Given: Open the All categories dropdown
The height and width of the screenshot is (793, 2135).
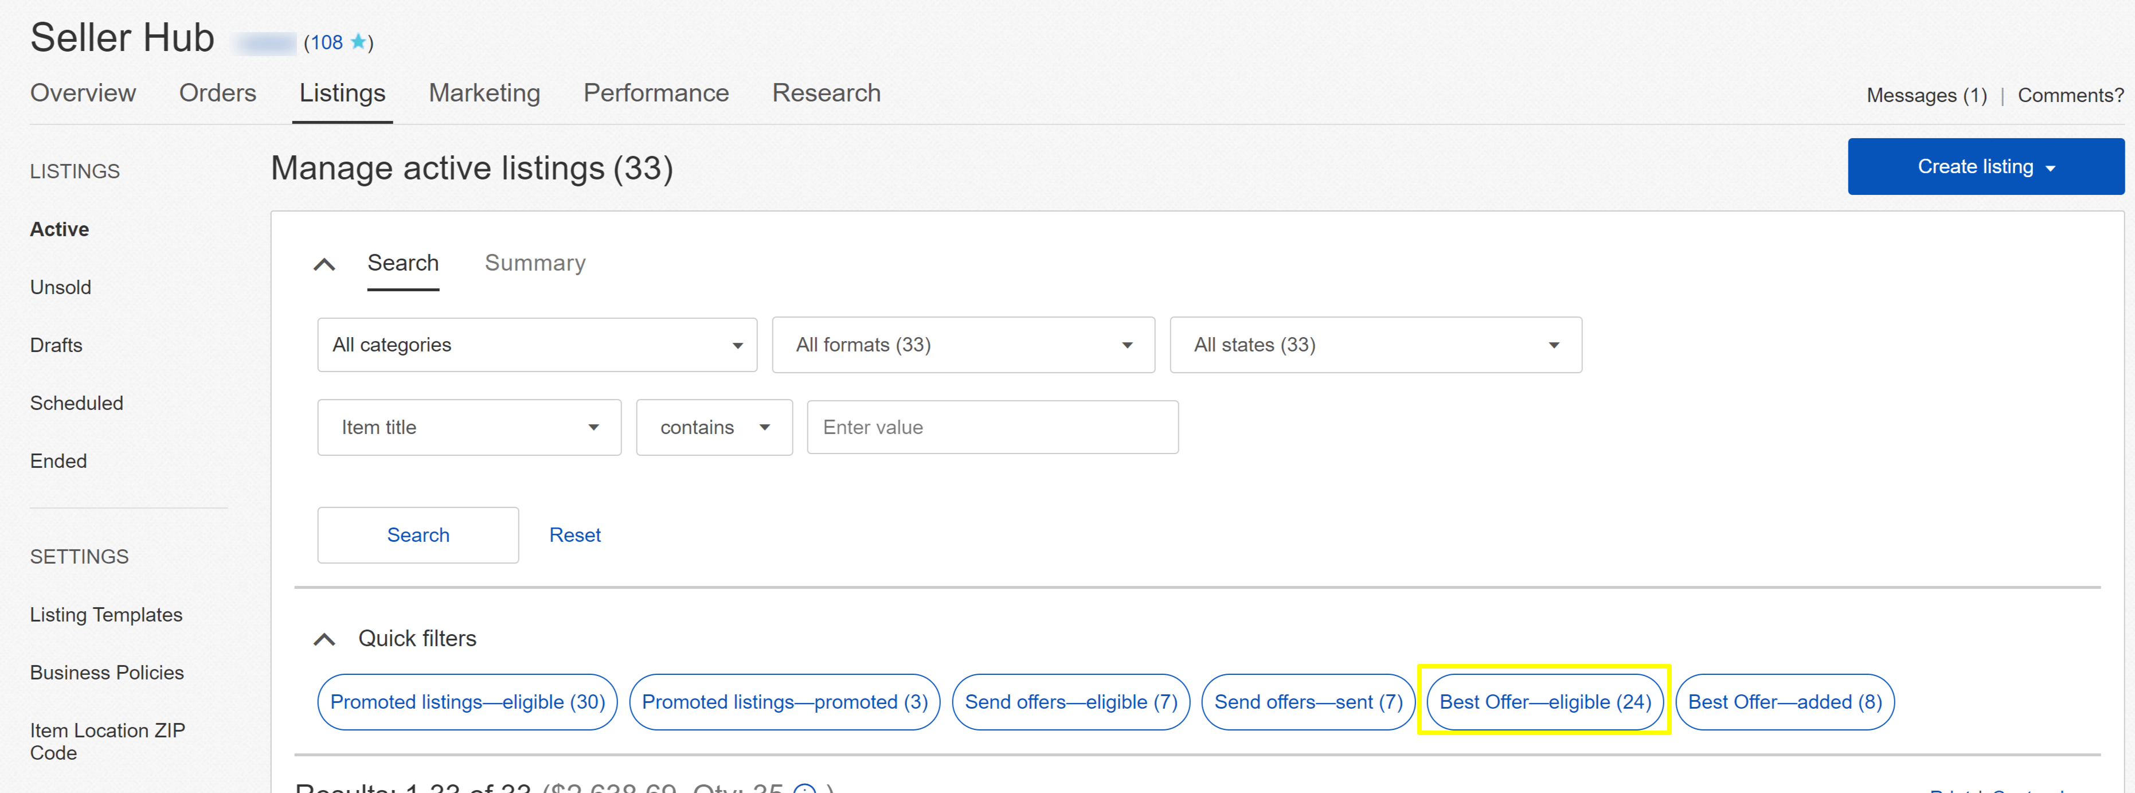Looking at the screenshot, I should (x=537, y=345).
